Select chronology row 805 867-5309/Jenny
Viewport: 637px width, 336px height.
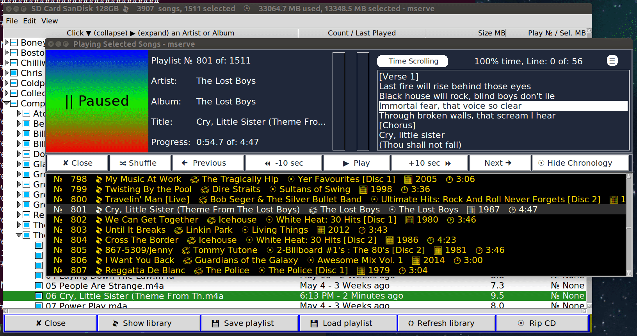click(x=336, y=250)
